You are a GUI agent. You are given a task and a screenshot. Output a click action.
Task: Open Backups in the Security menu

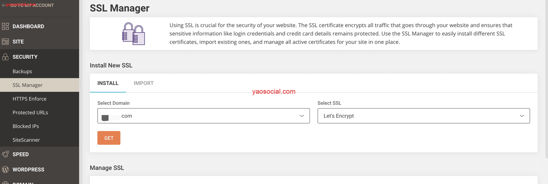point(22,71)
